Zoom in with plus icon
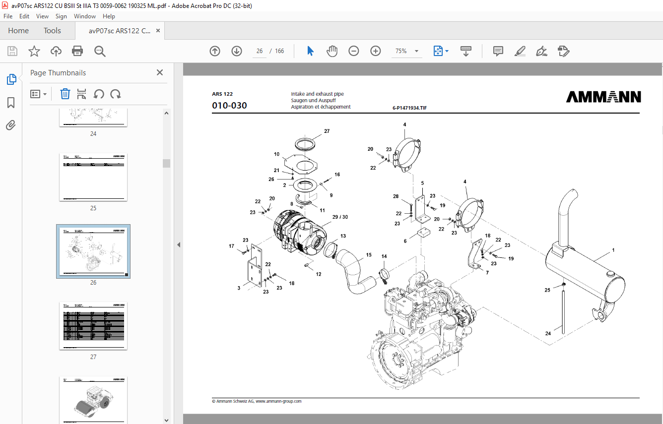This screenshot has width=663, height=424. pos(376,51)
